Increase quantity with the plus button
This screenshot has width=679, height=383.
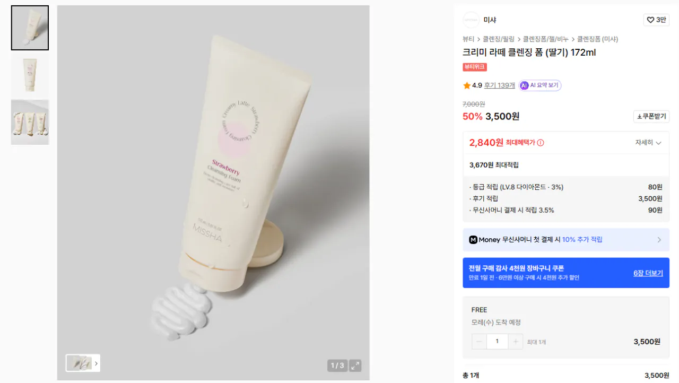click(516, 342)
